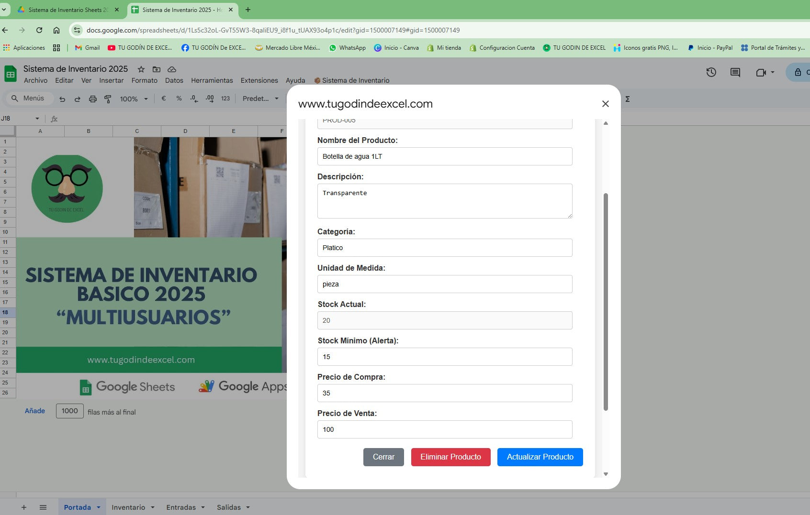Click the dialog scroll up arrow
The image size is (810, 515).
pyautogui.click(x=606, y=123)
